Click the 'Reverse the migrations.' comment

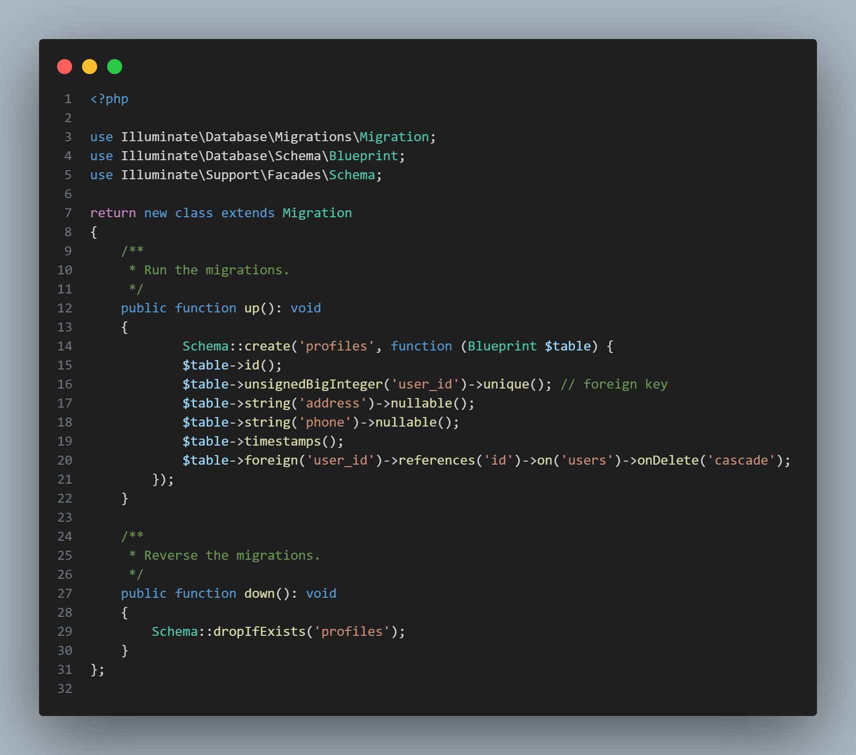232,556
